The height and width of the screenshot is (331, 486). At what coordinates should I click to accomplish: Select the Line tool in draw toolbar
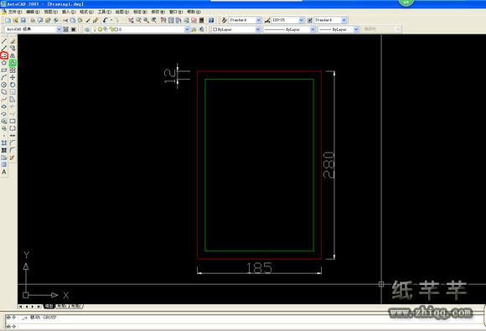(x=3, y=41)
